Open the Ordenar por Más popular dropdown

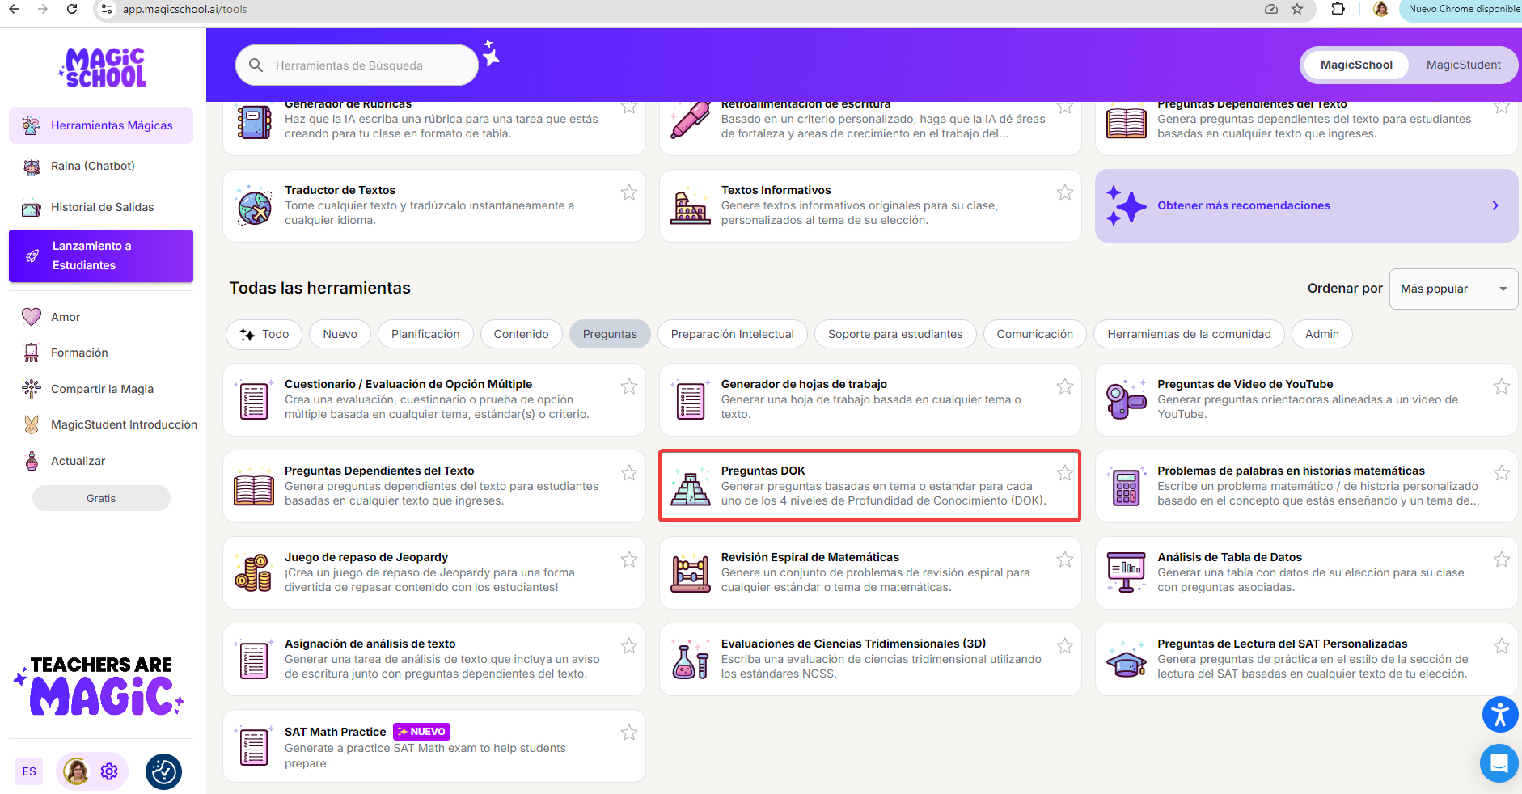[1452, 289]
